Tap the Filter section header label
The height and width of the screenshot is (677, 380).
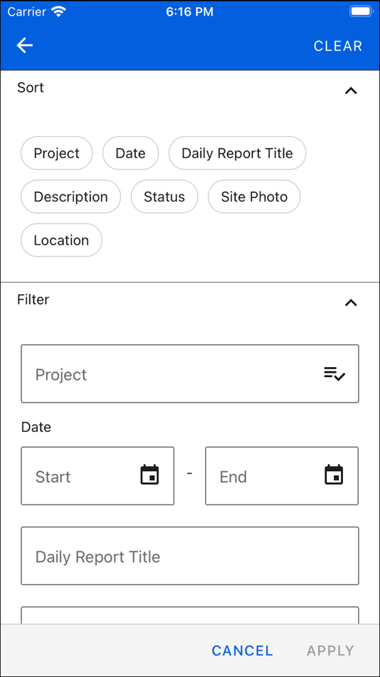(x=33, y=299)
